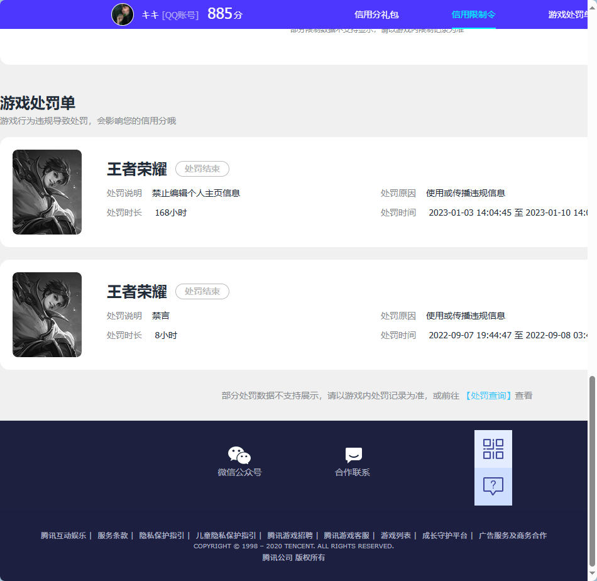The image size is (597, 581).
Task: Open the 腾讯游戏客服 footer link
Action: click(346, 535)
